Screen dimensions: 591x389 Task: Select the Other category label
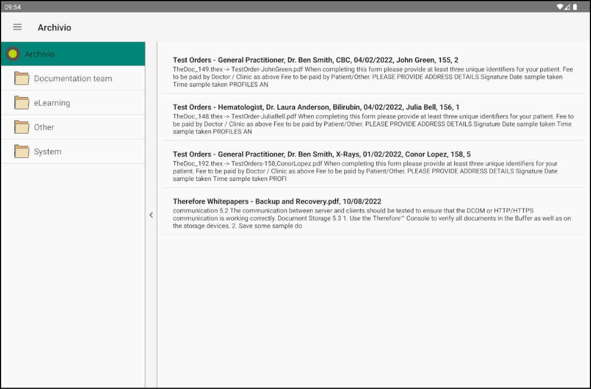pyautogui.click(x=44, y=127)
